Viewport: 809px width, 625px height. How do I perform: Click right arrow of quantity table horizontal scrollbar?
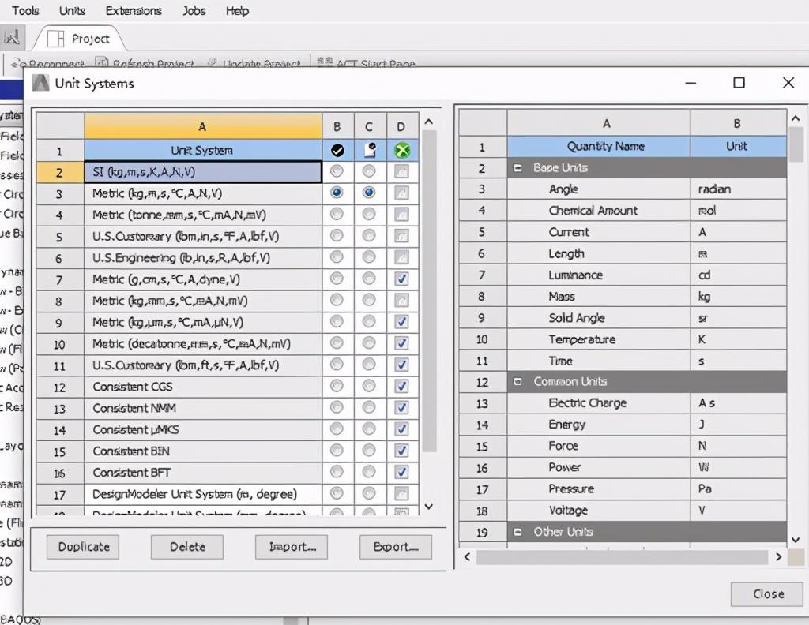pos(778,557)
